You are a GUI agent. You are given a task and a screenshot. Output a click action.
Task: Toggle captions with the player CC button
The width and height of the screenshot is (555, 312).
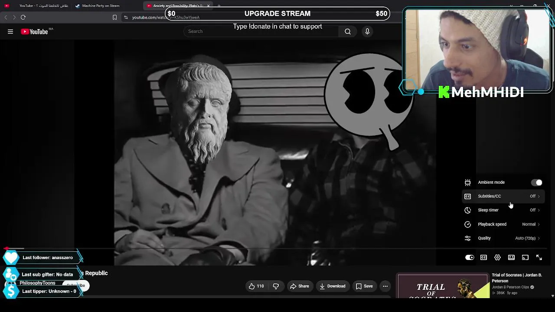483,257
